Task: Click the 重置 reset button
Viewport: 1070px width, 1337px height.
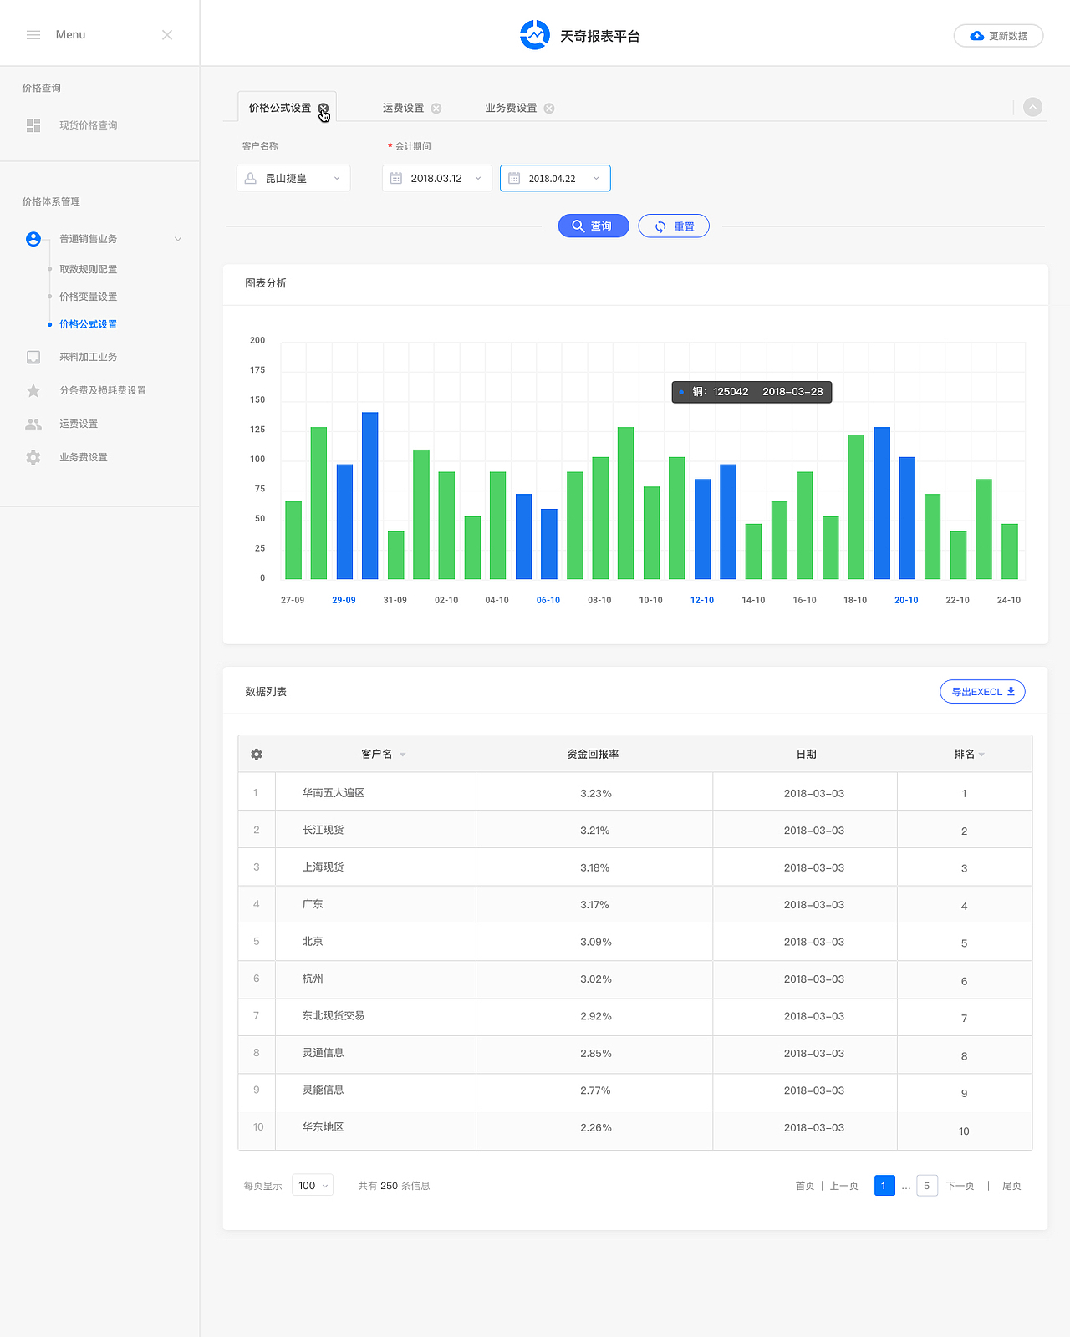Action: tap(674, 226)
